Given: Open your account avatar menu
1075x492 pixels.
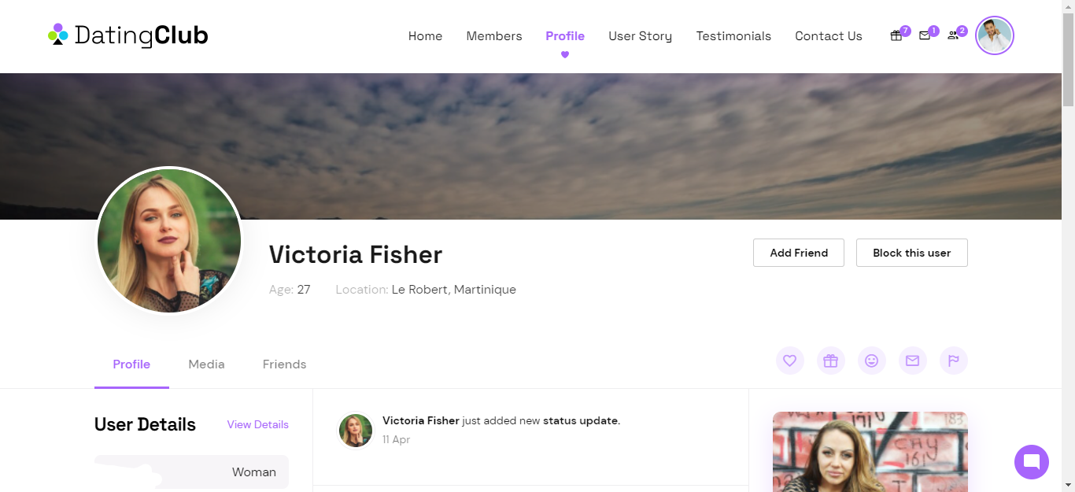Looking at the screenshot, I should click(x=994, y=35).
